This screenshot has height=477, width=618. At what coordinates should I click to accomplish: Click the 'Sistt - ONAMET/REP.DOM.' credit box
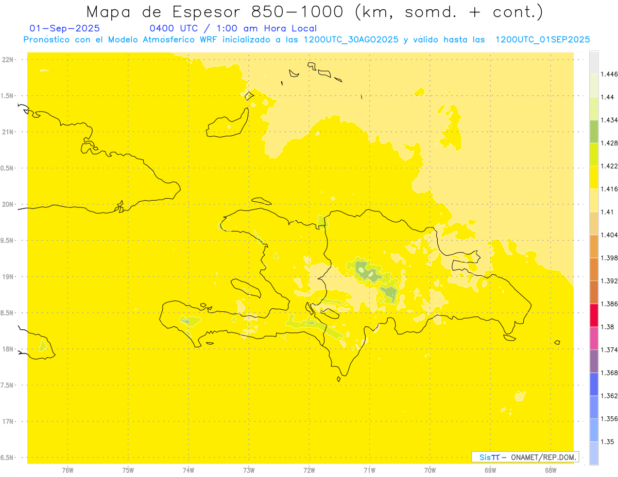pos(525,457)
